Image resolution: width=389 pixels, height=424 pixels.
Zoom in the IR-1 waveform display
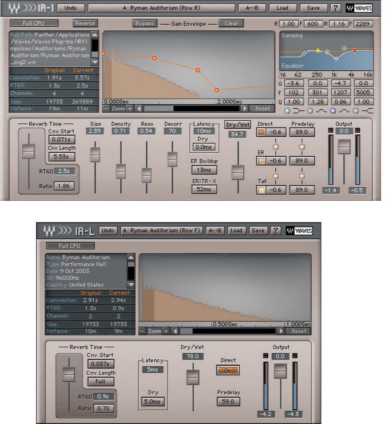pos(130,109)
